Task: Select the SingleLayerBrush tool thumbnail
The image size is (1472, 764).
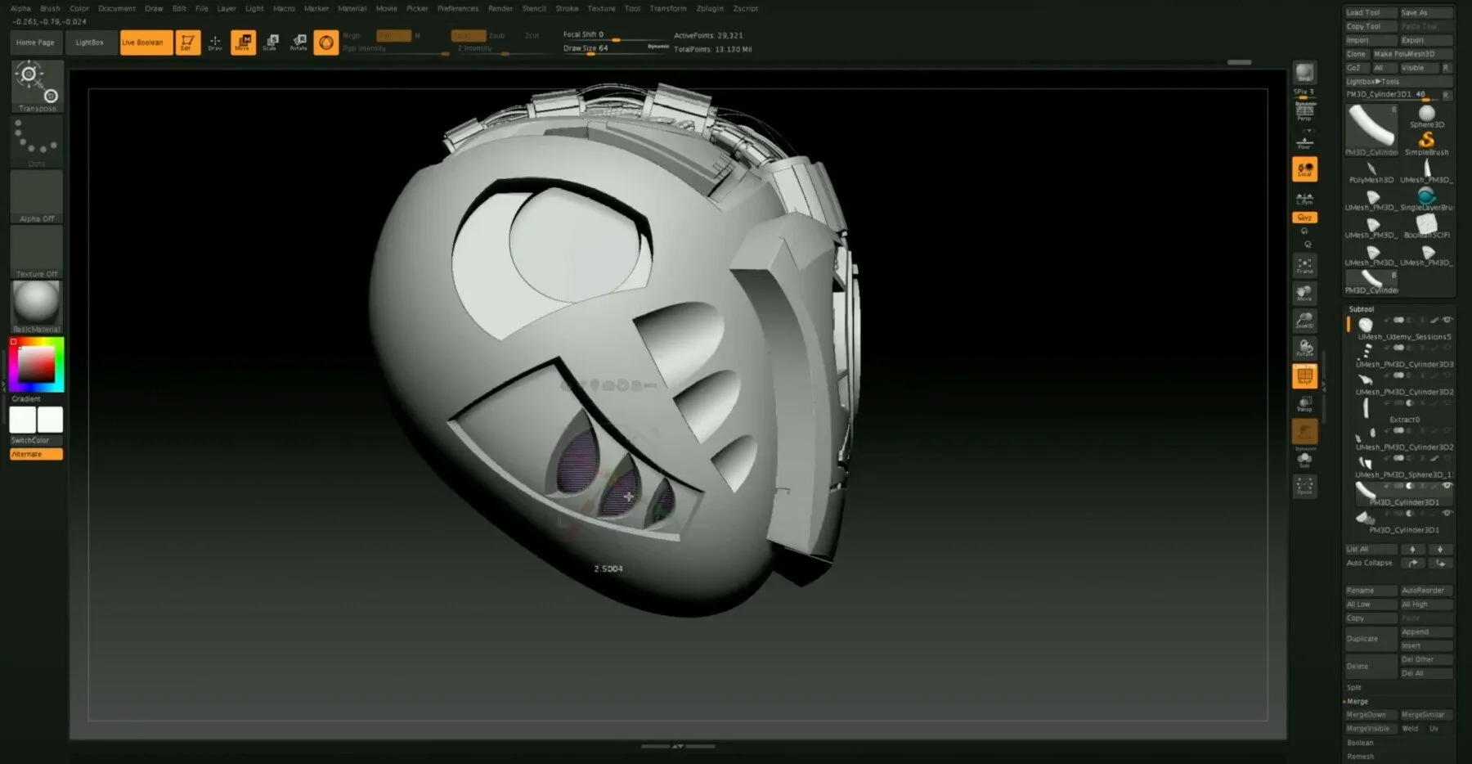Action: [1426, 199]
